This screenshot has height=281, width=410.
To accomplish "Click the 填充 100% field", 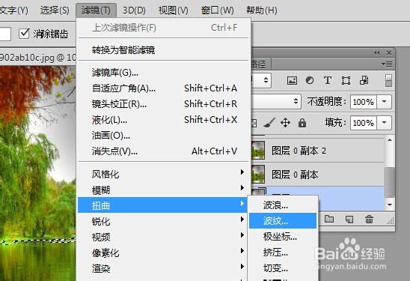I will pos(363,123).
